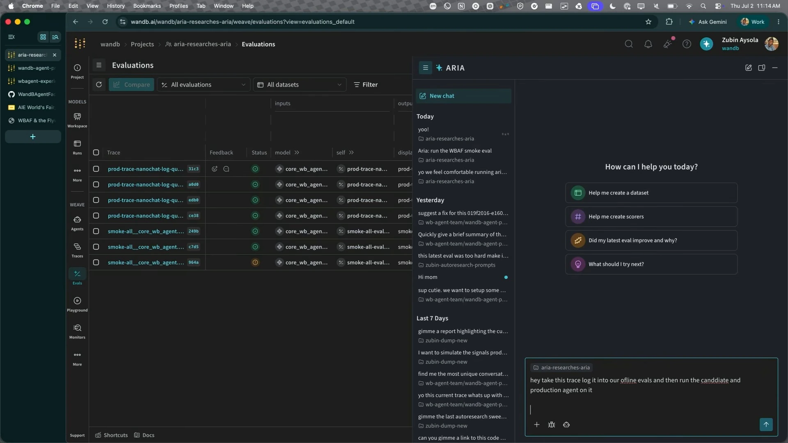
Task: Select checkbox for row tagged ce38
Action: tap(96, 216)
